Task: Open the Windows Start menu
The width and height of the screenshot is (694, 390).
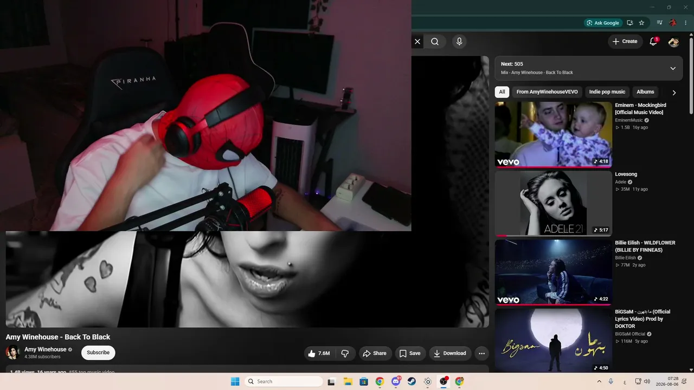Action: pos(235,381)
